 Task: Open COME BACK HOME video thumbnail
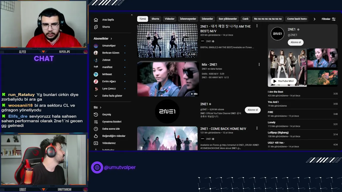click(x=168, y=138)
